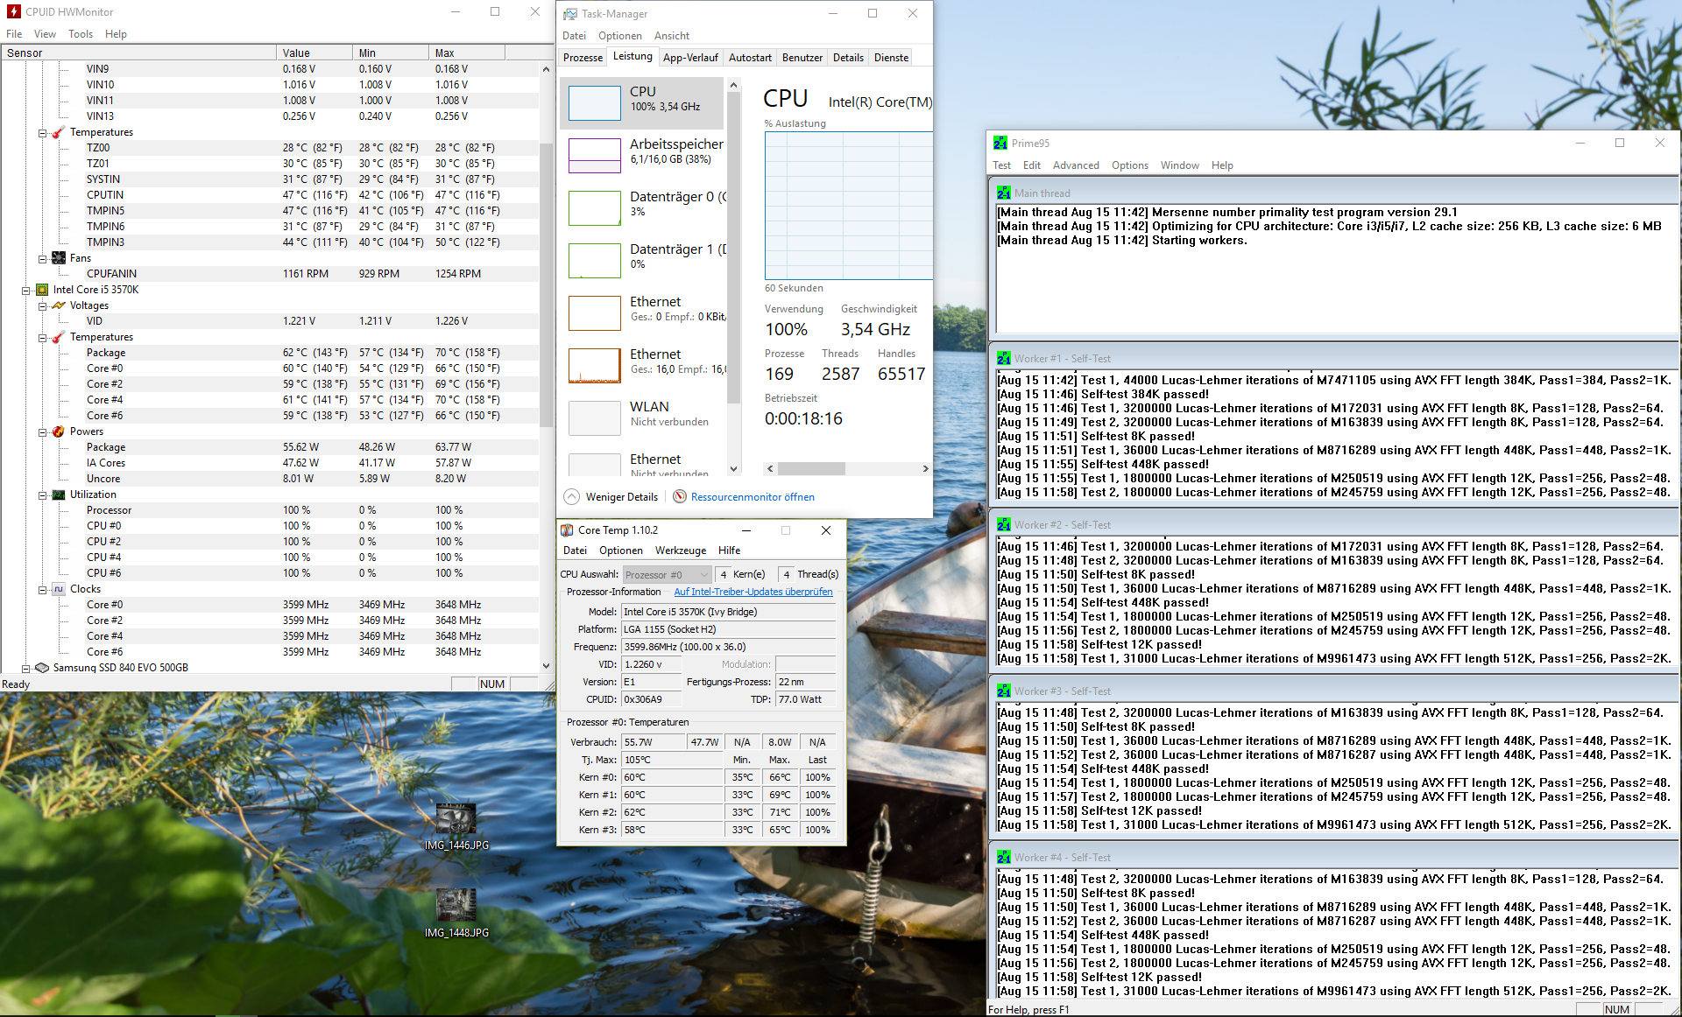Viewport: 1682px width, 1017px height.
Task: Click the Datenträger 0 disk graph icon
Action: [594, 207]
